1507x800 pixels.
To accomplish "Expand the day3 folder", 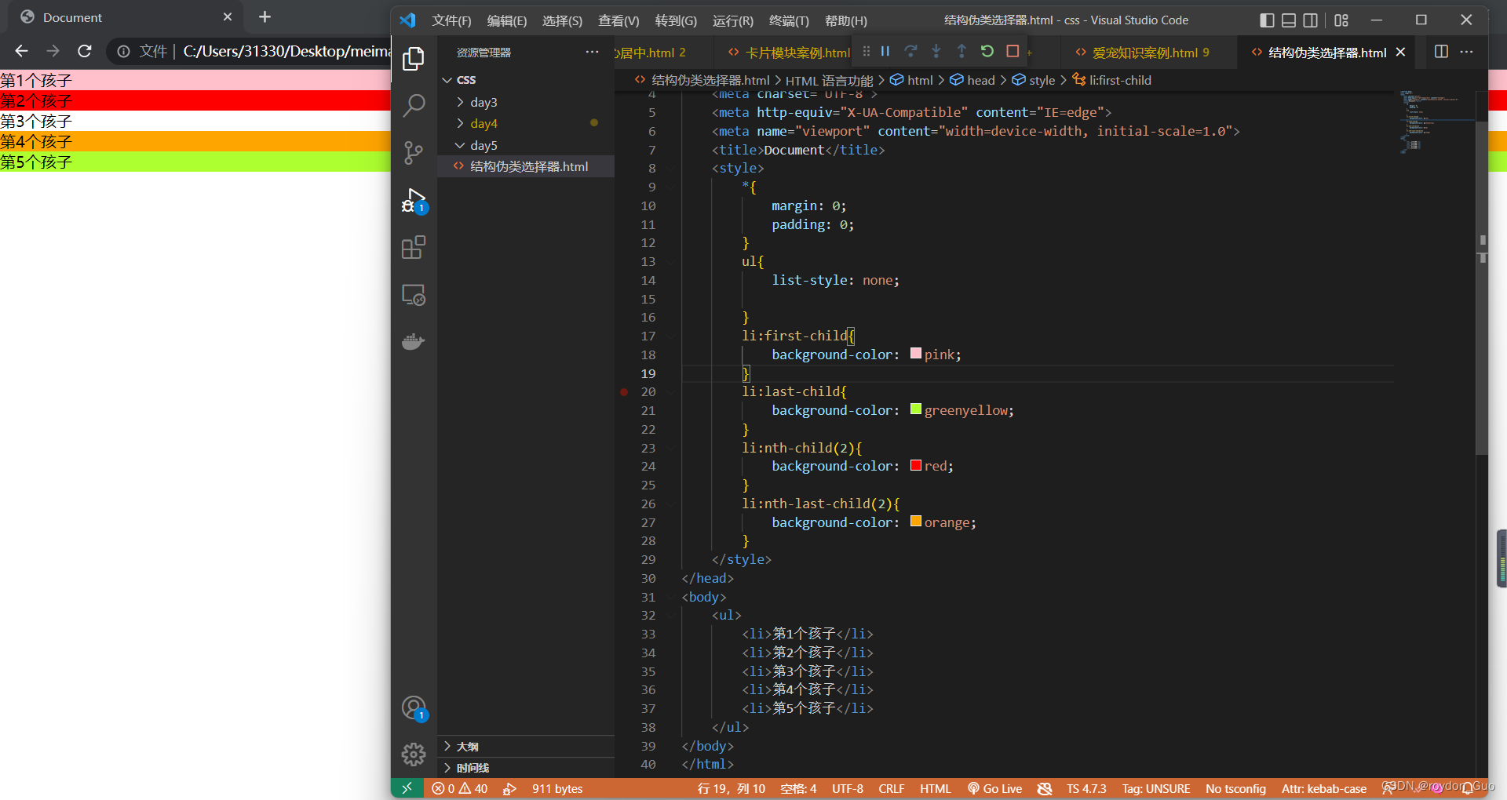I will pyautogui.click(x=460, y=102).
